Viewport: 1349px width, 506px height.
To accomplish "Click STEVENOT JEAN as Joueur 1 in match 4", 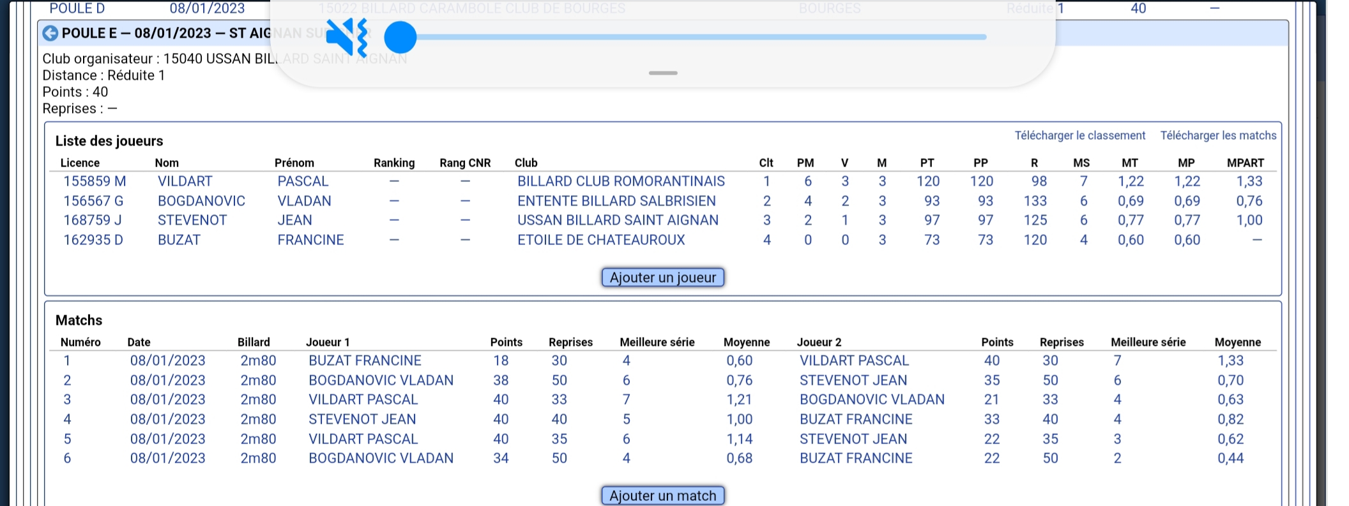I will (362, 419).
